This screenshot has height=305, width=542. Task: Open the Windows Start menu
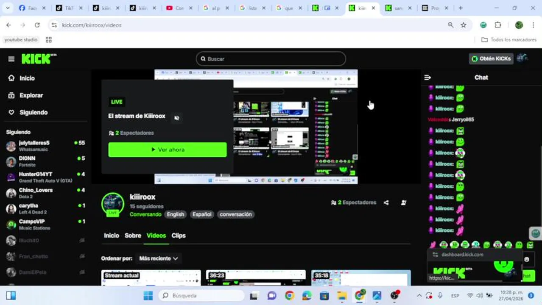[148, 296]
